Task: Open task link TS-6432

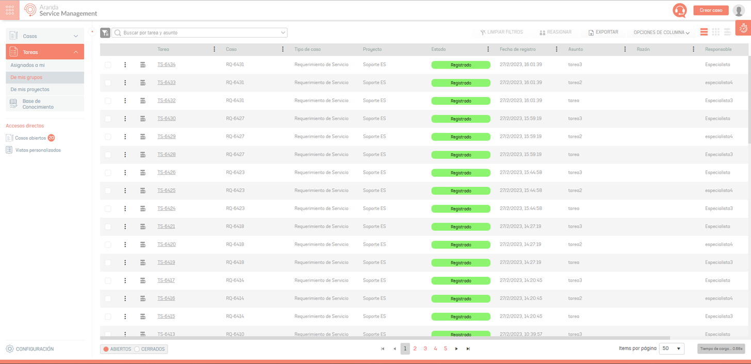Action: (166, 101)
